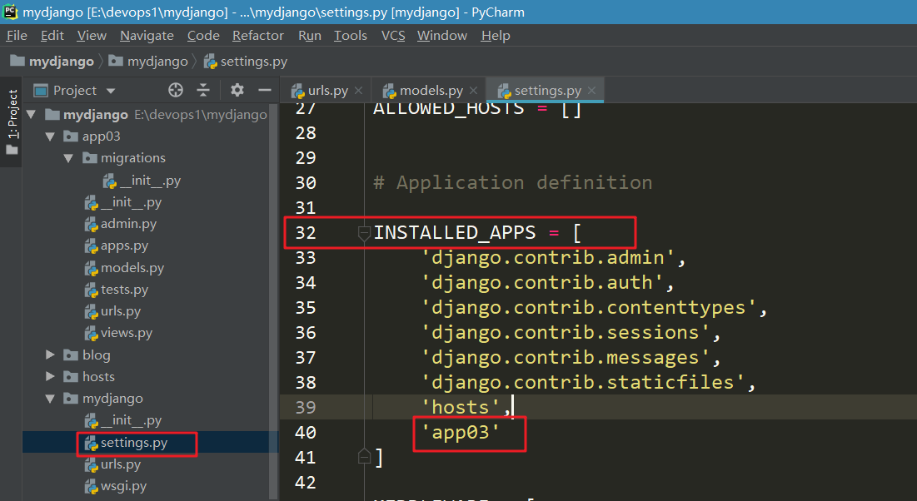Viewport: 917px width, 501px height.
Task: Select app03's __init__.py file
Action: point(122,202)
